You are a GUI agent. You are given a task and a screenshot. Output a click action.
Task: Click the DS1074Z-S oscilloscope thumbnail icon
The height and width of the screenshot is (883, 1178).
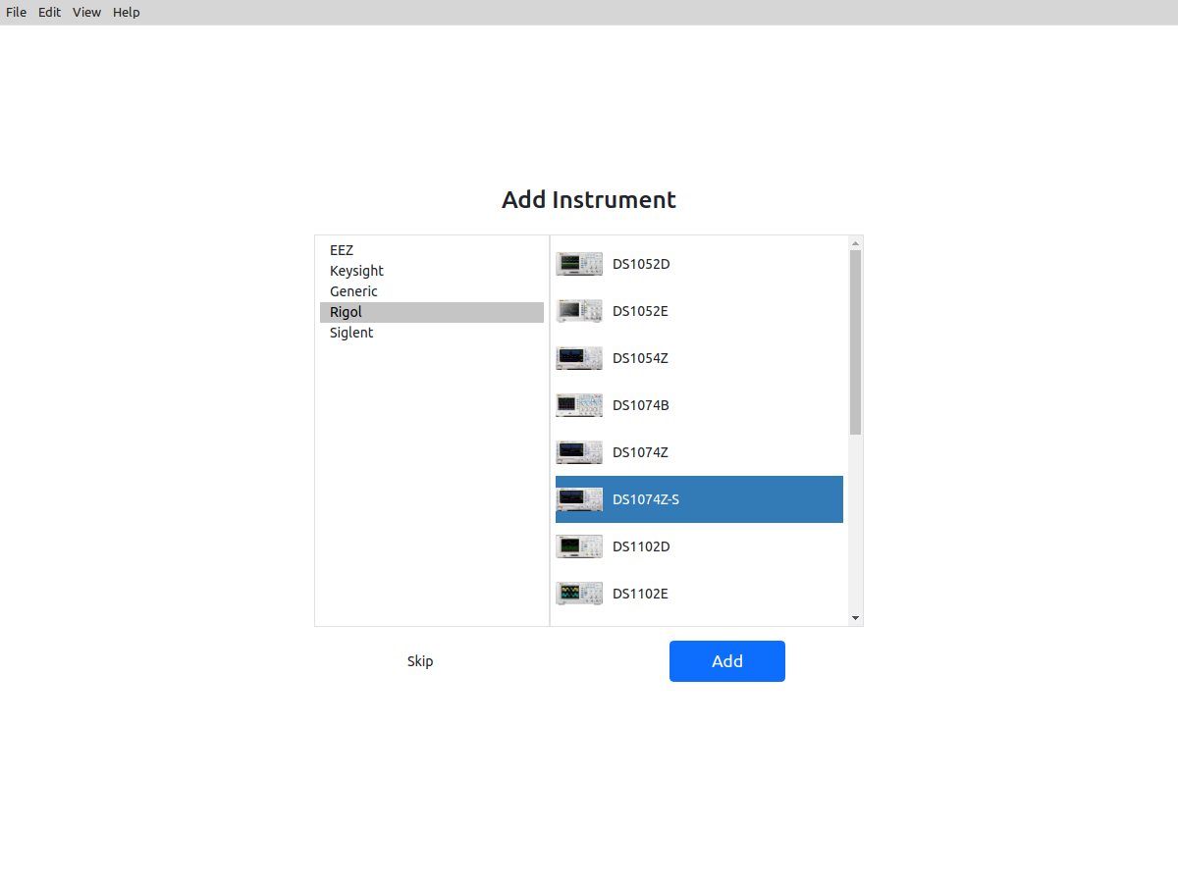(579, 499)
